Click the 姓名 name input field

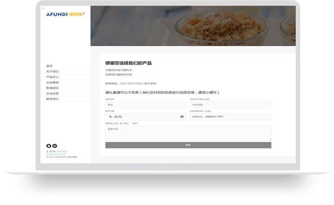click(146, 105)
